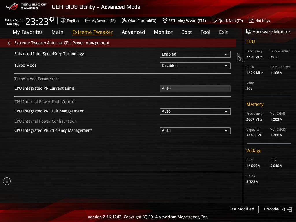Click the Last Modified button
Screen dimensions: 296x222
click(242, 209)
